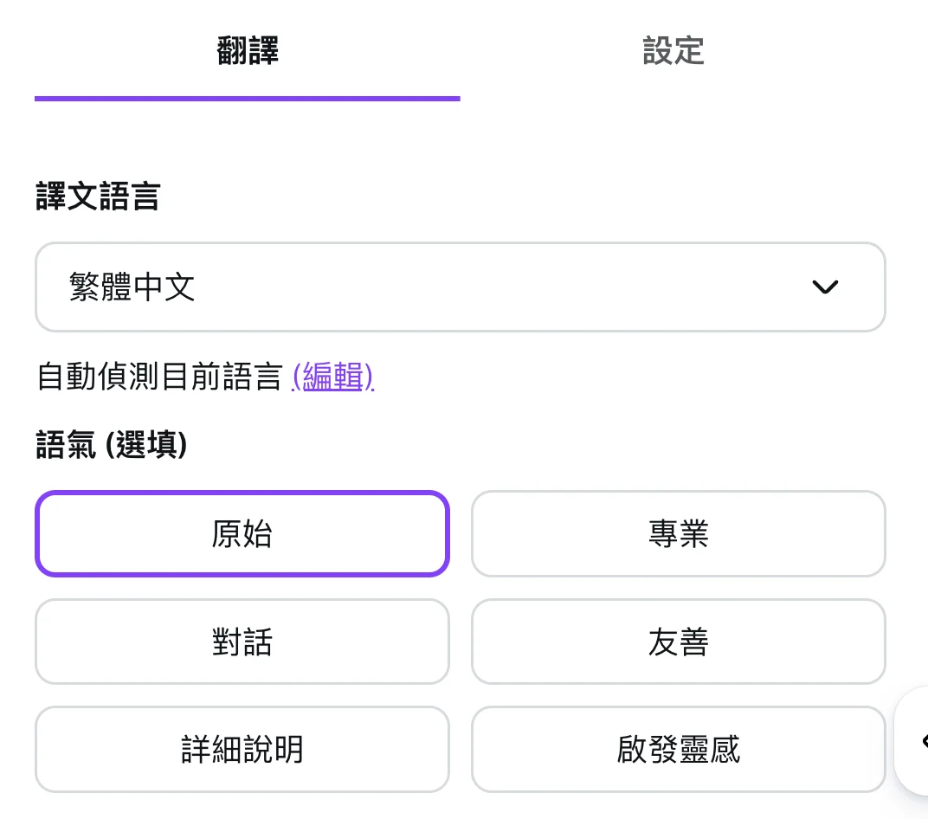Select the 友善 tone button
Image resolution: width=928 pixels, height=819 pixels.
[678, 642]
